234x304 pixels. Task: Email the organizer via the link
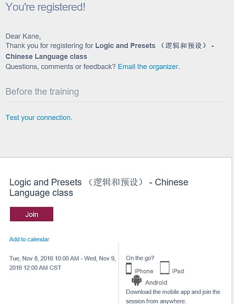[x=149, y=67]
